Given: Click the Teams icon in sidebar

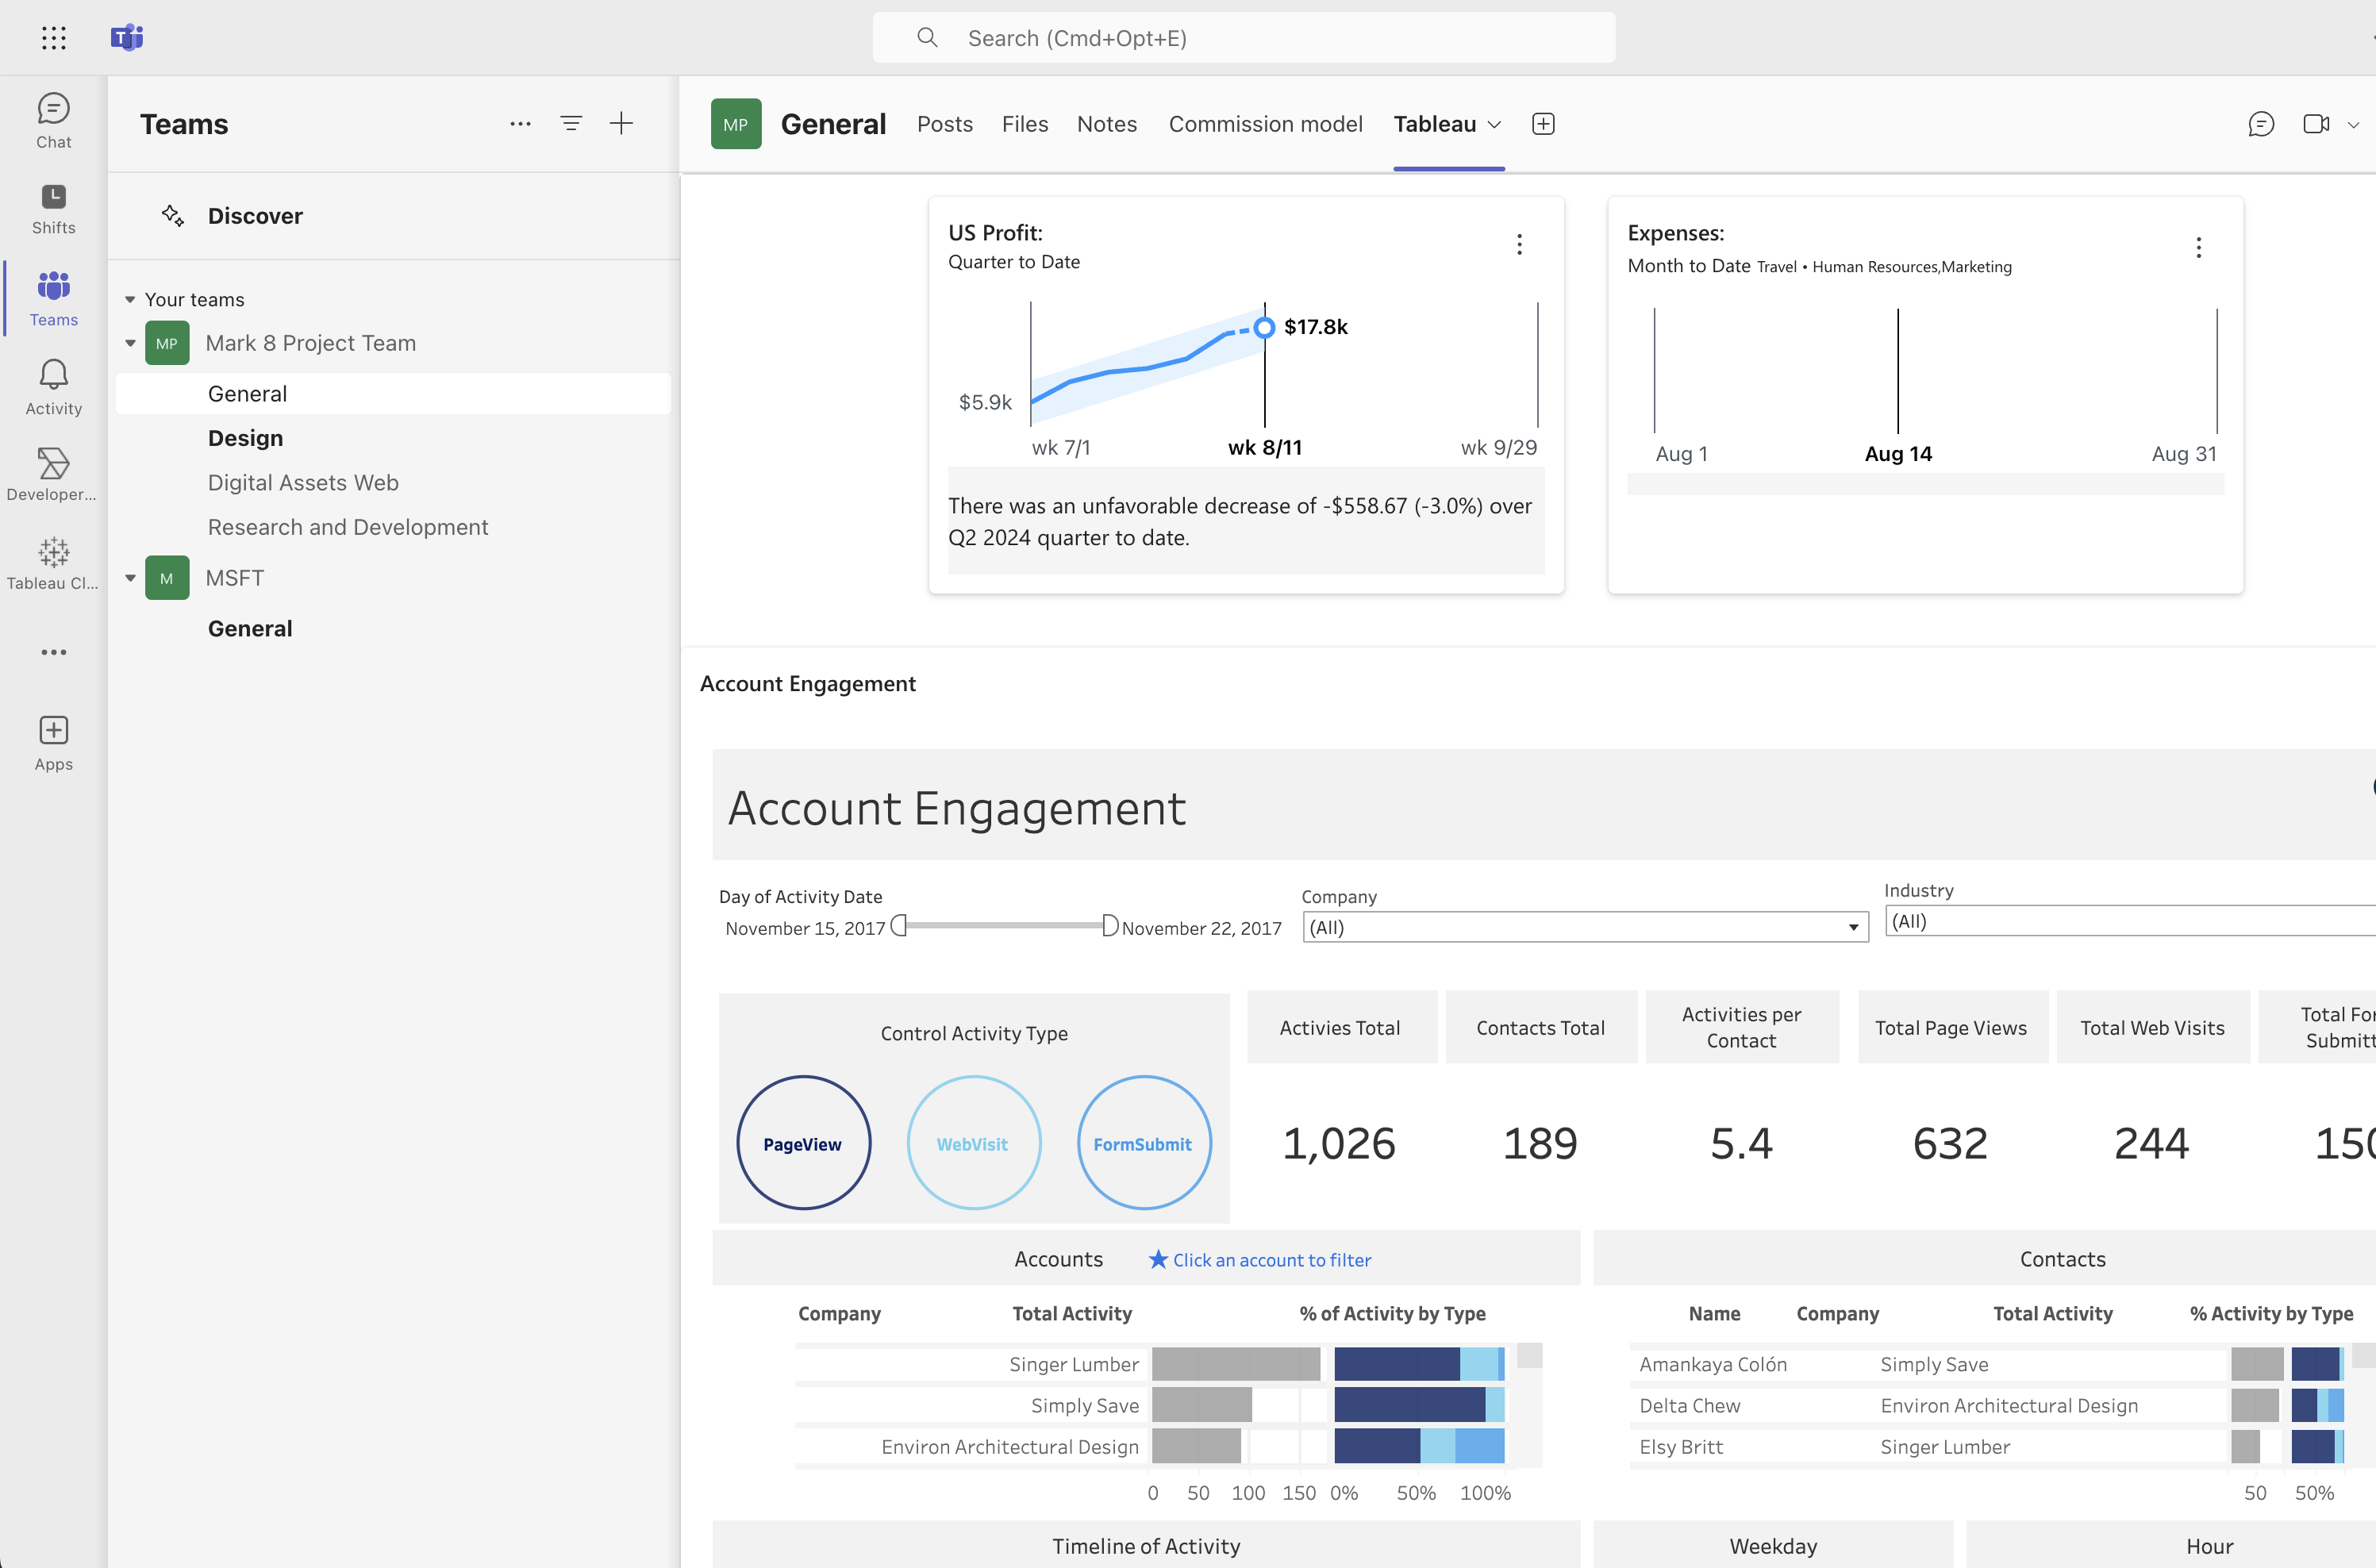Looking at the screenshot, I should point(52,285).
